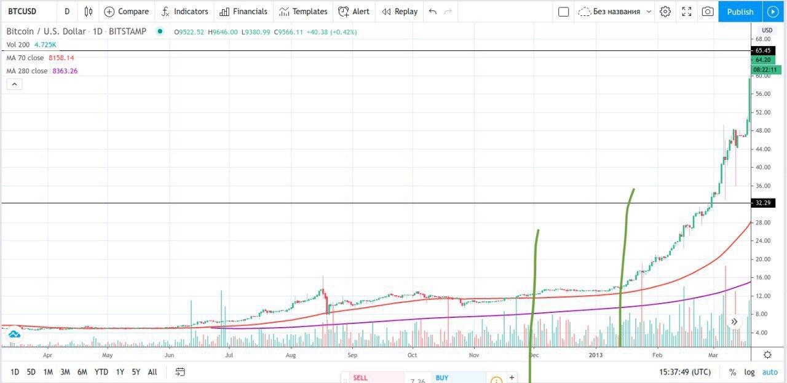This screenshot has height=383, width=787.
Task: Select the 5Y date range
Action: 136,372
